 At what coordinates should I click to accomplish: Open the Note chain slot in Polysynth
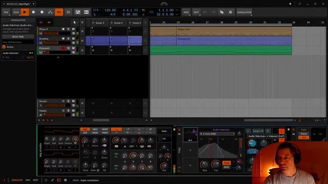pyautogui.click(x=164, y=131)
